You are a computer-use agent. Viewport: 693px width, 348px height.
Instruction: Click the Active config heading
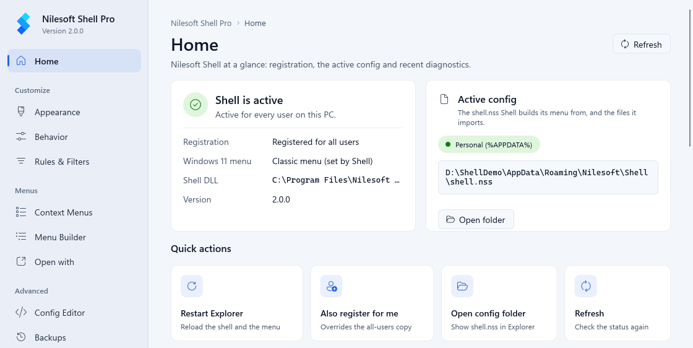pos(487,99)
